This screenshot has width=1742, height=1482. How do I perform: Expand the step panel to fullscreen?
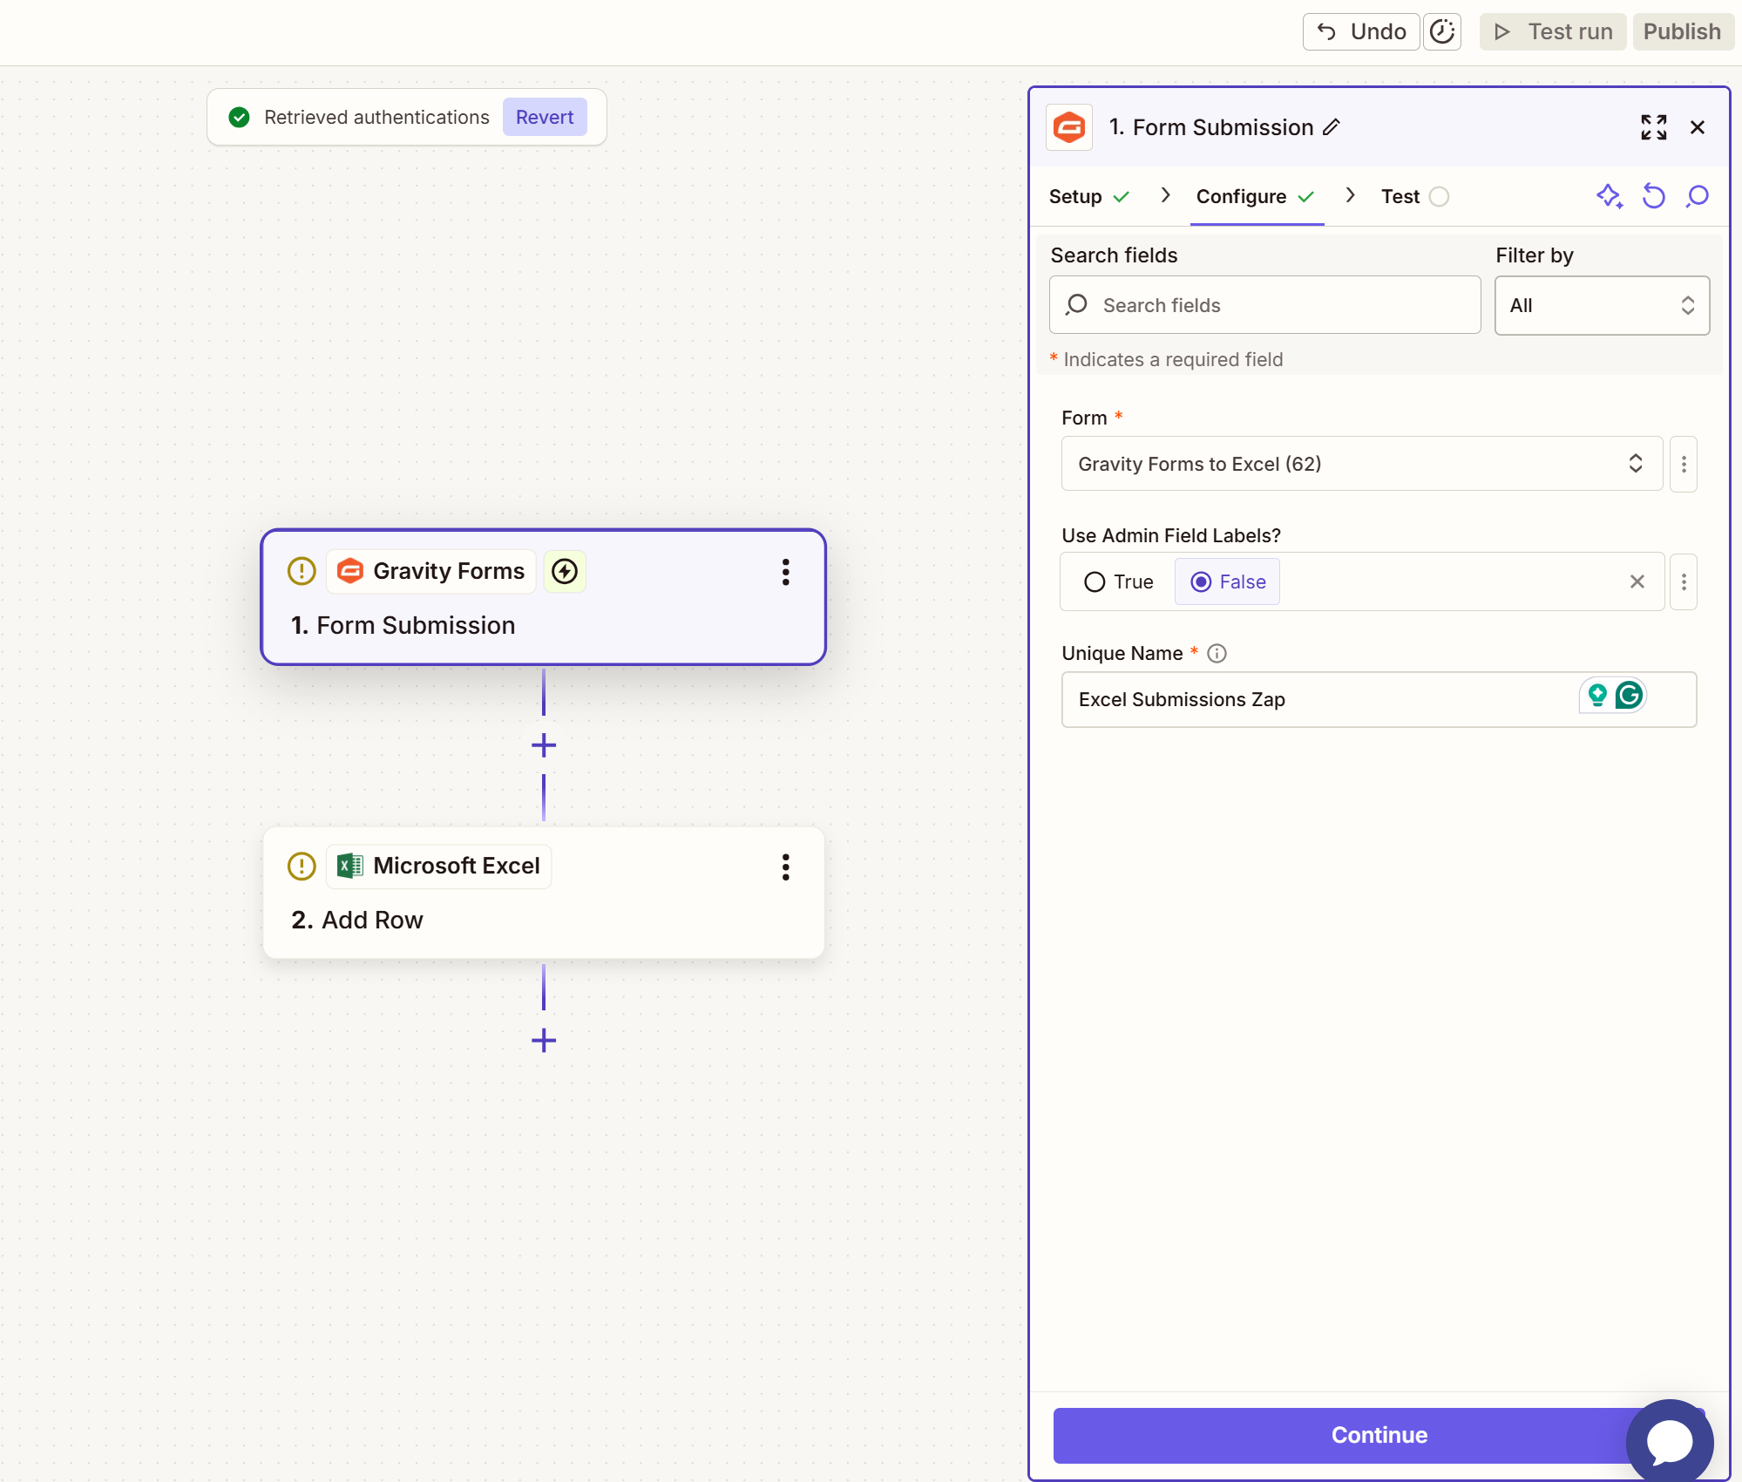pyautogui.click(x=1654, y=127)
